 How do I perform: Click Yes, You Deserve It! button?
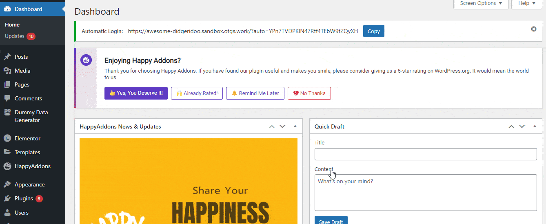(x=136, y=93)
